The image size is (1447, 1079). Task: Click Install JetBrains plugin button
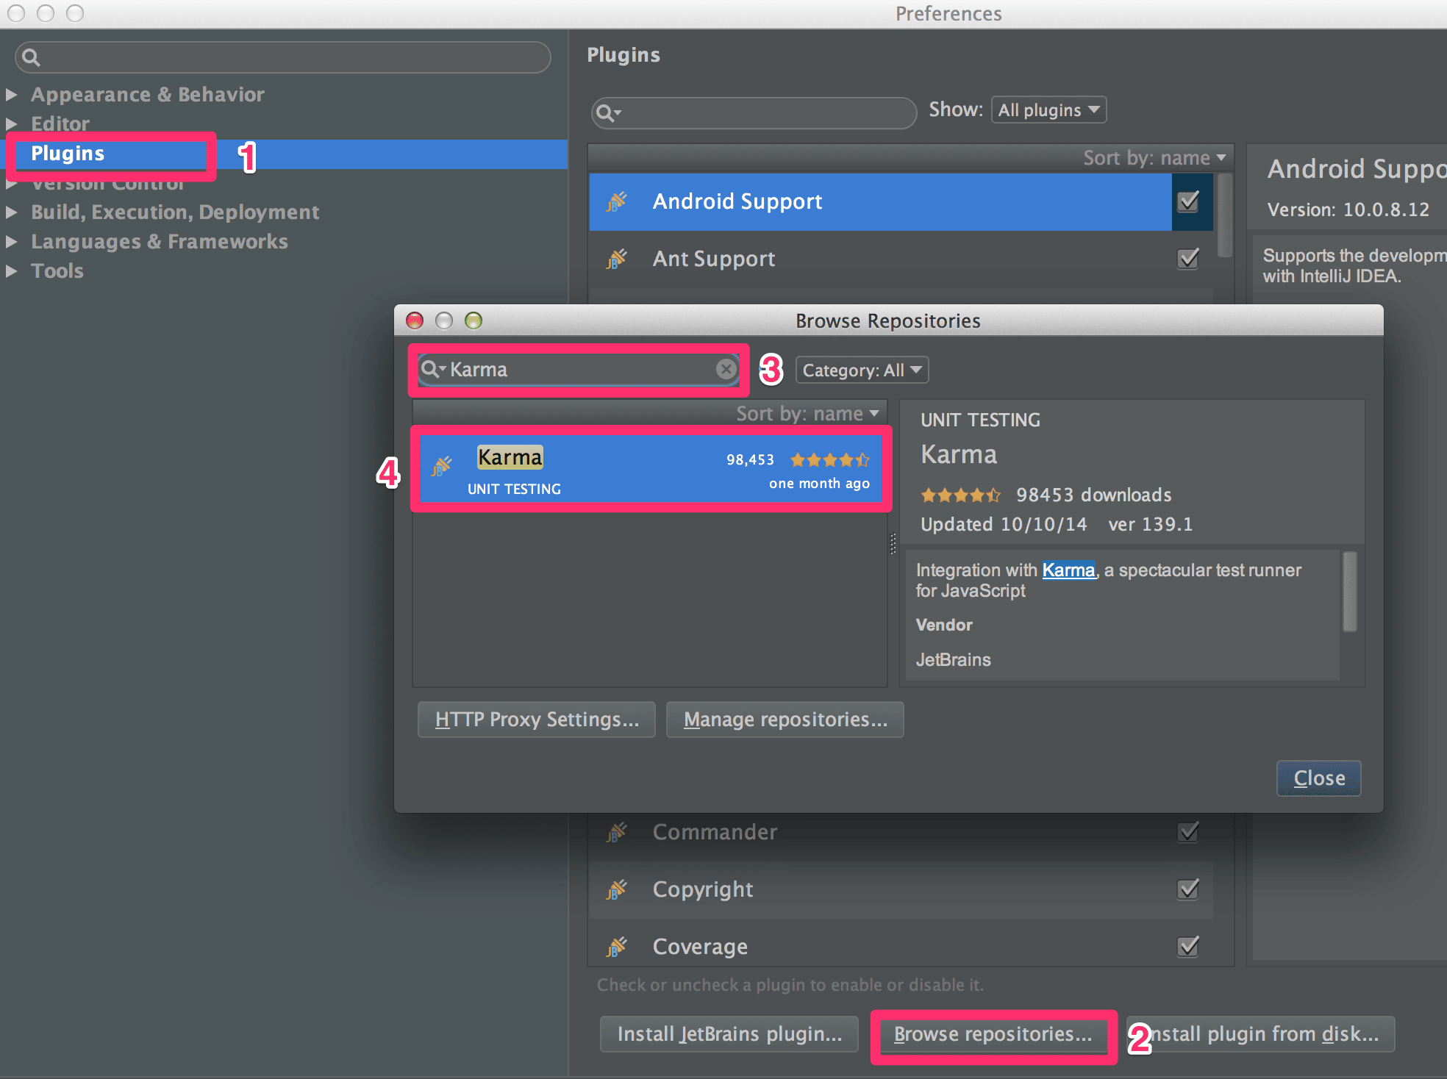[729, 1034]
